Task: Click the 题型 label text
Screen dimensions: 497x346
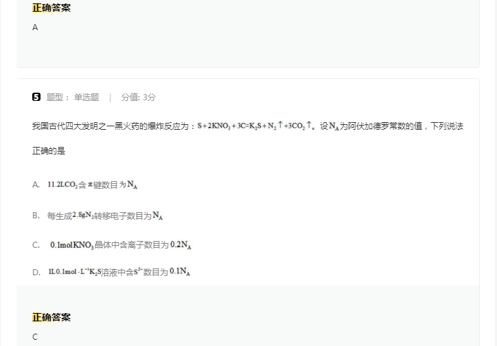Action: [57, 97]
